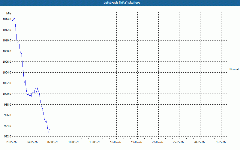240x150 pixels.
Task: Click the 1002,0 y-axis value
Action: [x=7, y=83]
